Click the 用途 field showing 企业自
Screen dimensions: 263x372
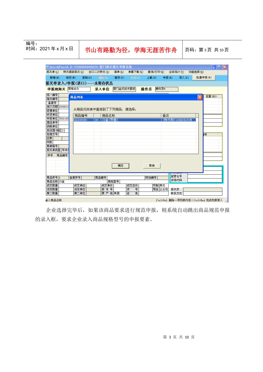[x=164, y=189]
